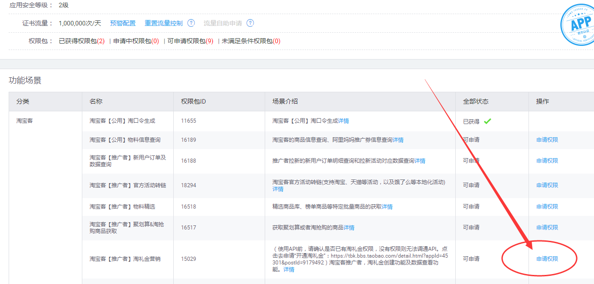The image size is (594, 284).
Task: Click 申请权限 for 官方活动转链 row 18294
Action: point(547,185)
